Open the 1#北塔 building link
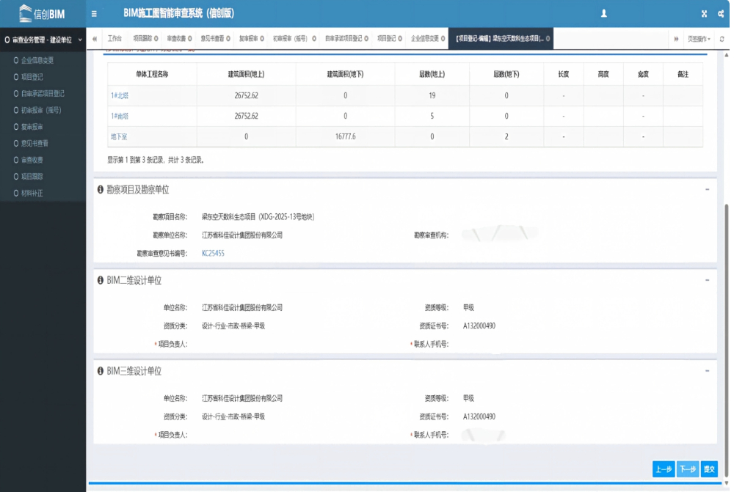The width and height of the screenshot is (734, 492). point(120,95)
